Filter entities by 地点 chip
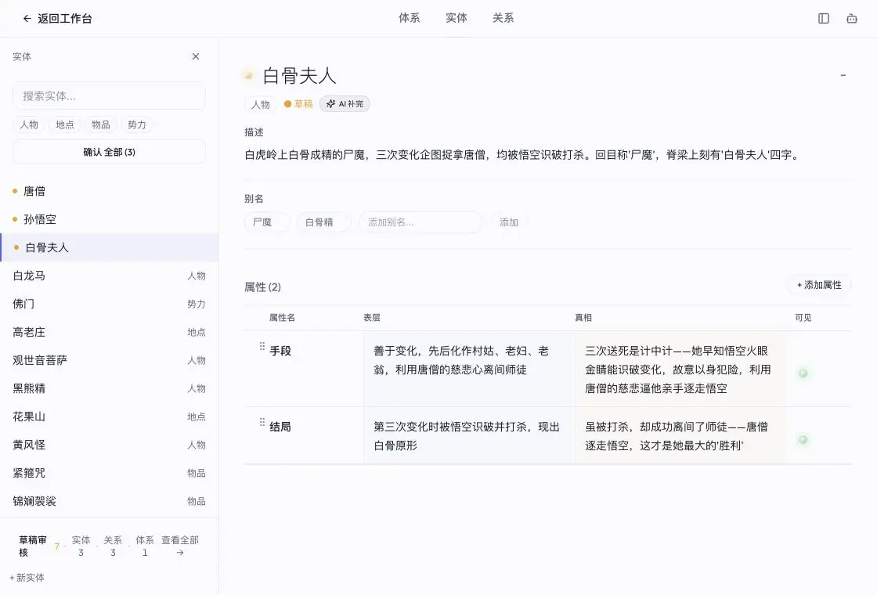 (65, 124)
